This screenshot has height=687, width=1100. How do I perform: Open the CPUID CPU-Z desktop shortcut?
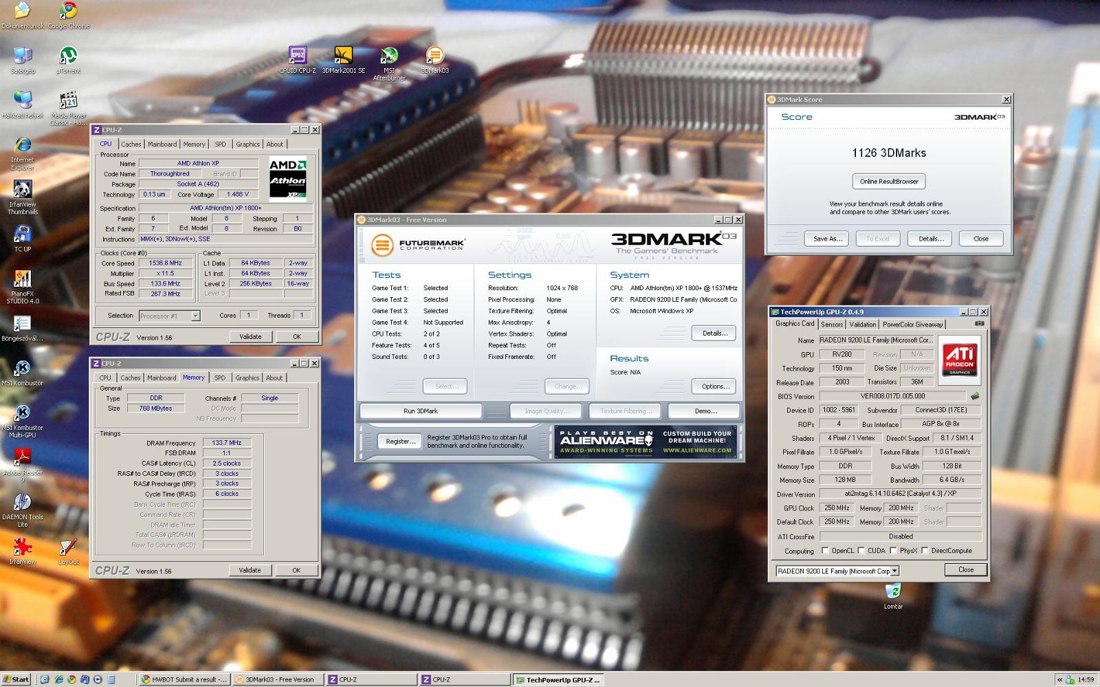click(298, 60)
